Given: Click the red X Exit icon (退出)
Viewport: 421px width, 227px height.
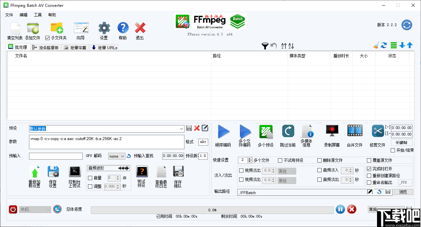Looking at the screenshot, I should (x=140, y=28).
